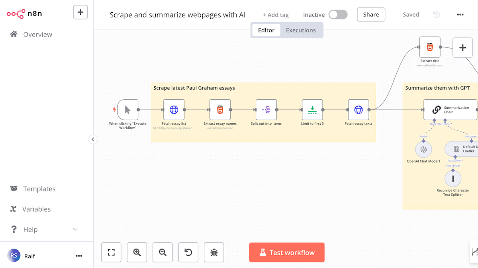Click the Split out into items node
Screen dimensions: 478x268
click(x=266, y=110)
